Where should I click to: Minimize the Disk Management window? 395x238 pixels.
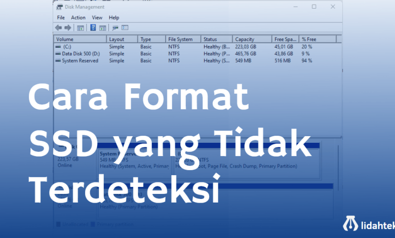[x=296, y=7]
